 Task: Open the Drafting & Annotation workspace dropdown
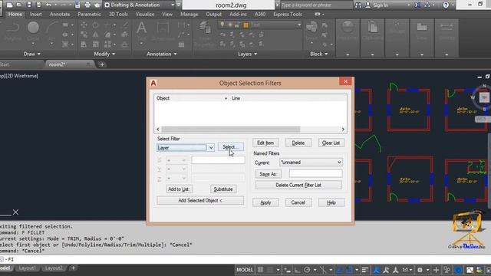coord(173,5)
